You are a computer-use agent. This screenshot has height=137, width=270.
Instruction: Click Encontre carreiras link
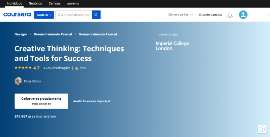coord(211,15)
